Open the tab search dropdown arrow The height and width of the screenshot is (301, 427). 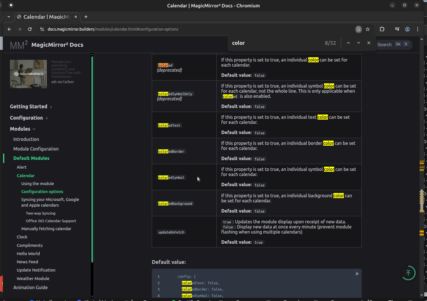[9, 17]
